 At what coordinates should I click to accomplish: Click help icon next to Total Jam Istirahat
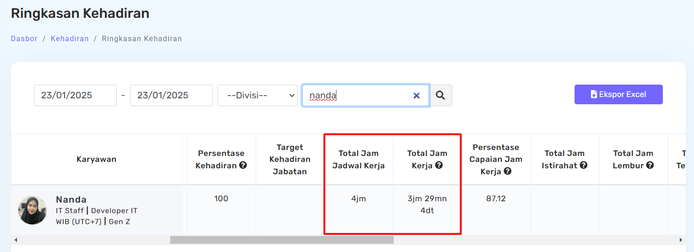(584, 165)
